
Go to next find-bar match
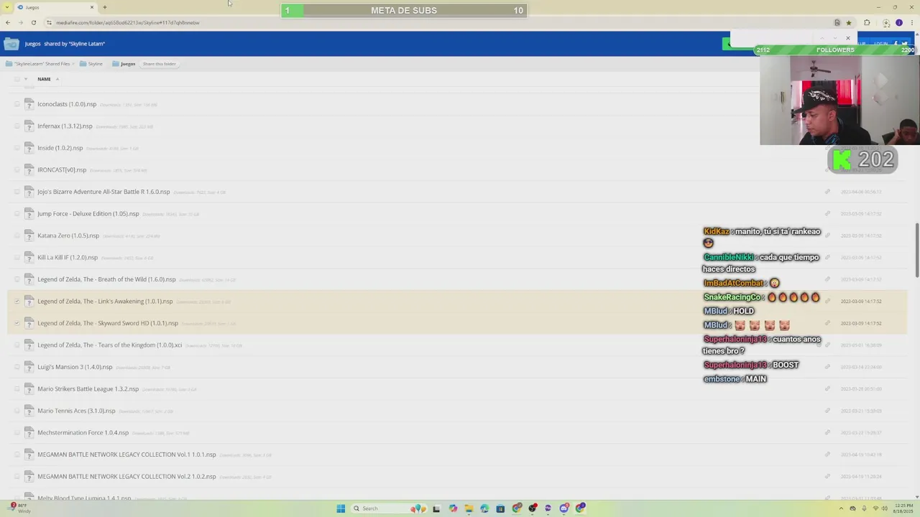[x=834, y=38]
